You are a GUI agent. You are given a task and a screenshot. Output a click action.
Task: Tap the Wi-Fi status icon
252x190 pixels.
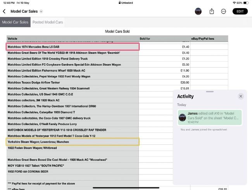(234, 3)
